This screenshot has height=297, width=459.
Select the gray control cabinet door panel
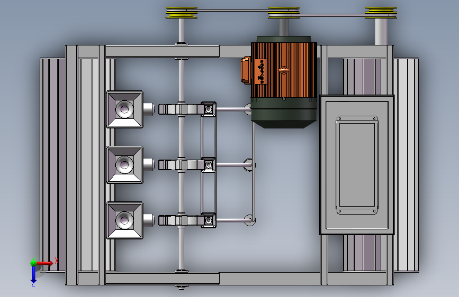pos(357,165)
